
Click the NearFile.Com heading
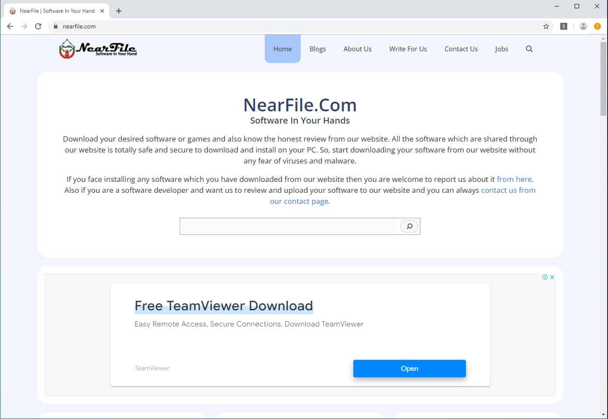tap(300, 105)
